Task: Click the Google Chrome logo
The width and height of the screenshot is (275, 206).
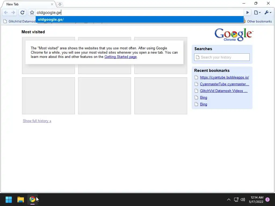Action: tap(234, 35)
